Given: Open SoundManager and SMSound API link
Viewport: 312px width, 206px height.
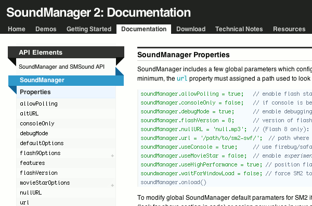Looking at the screenshot, I should click(61, 67).
